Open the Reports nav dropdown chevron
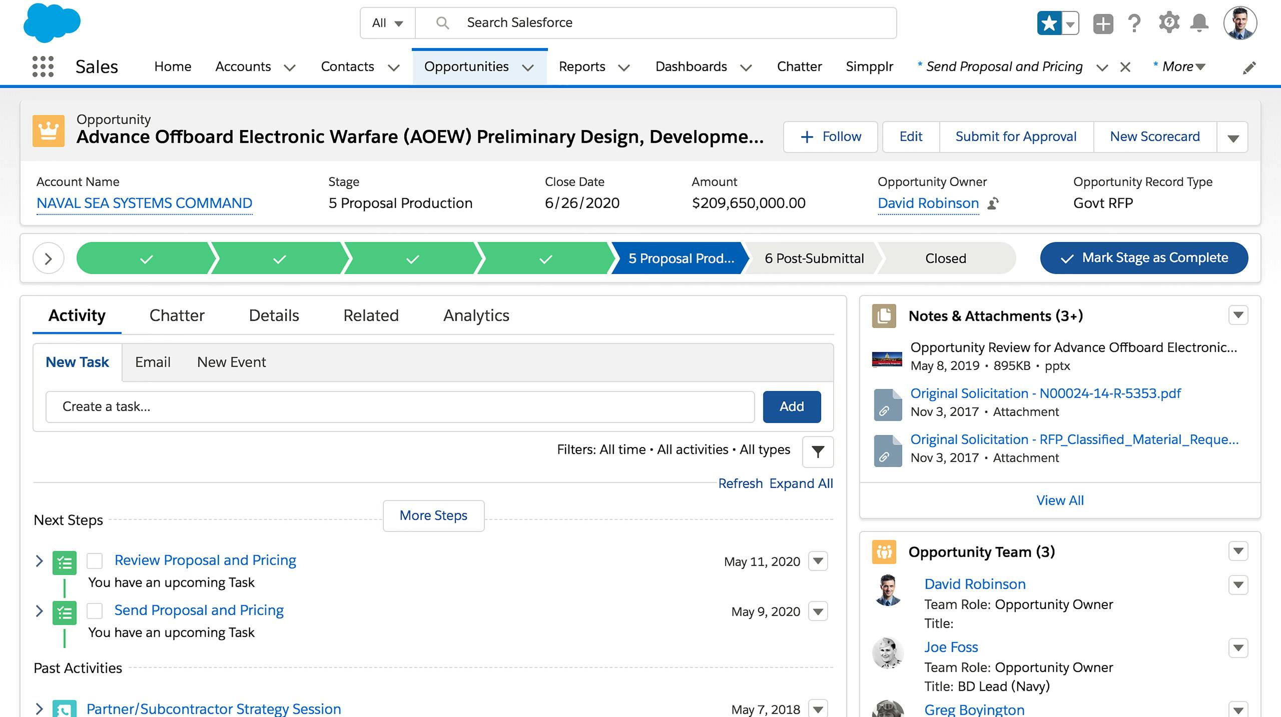 (624, 67)
